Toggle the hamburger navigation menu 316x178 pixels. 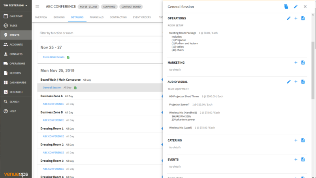click(37, 6)
